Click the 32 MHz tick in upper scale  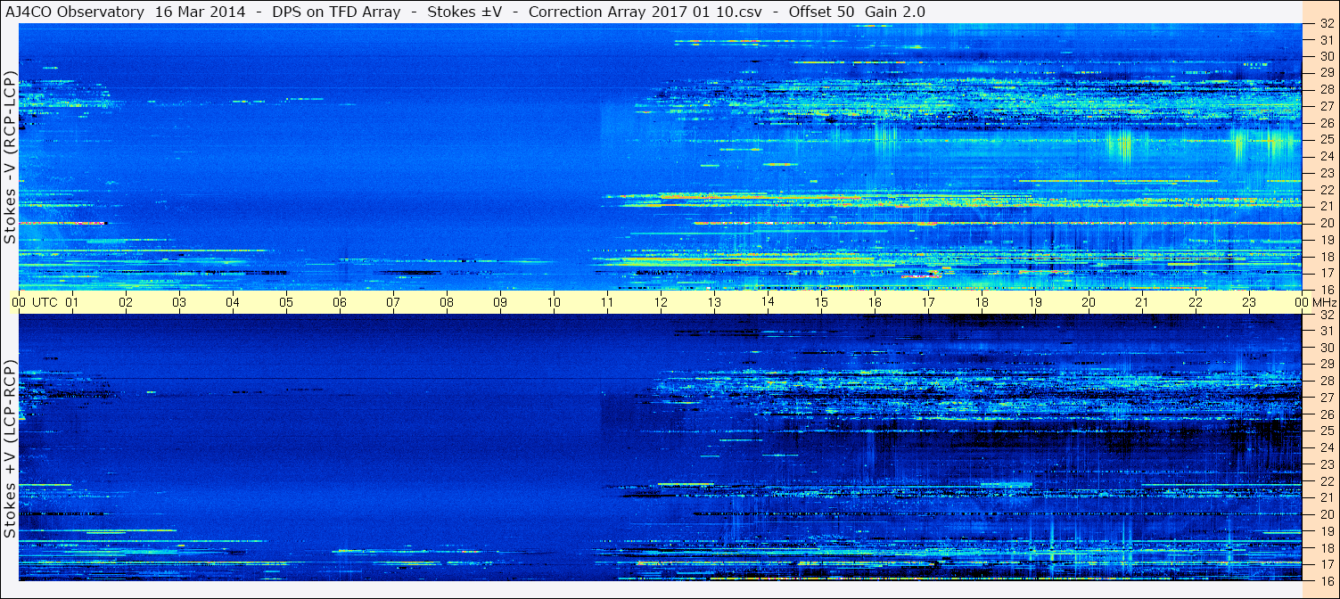click(1325, 24)
